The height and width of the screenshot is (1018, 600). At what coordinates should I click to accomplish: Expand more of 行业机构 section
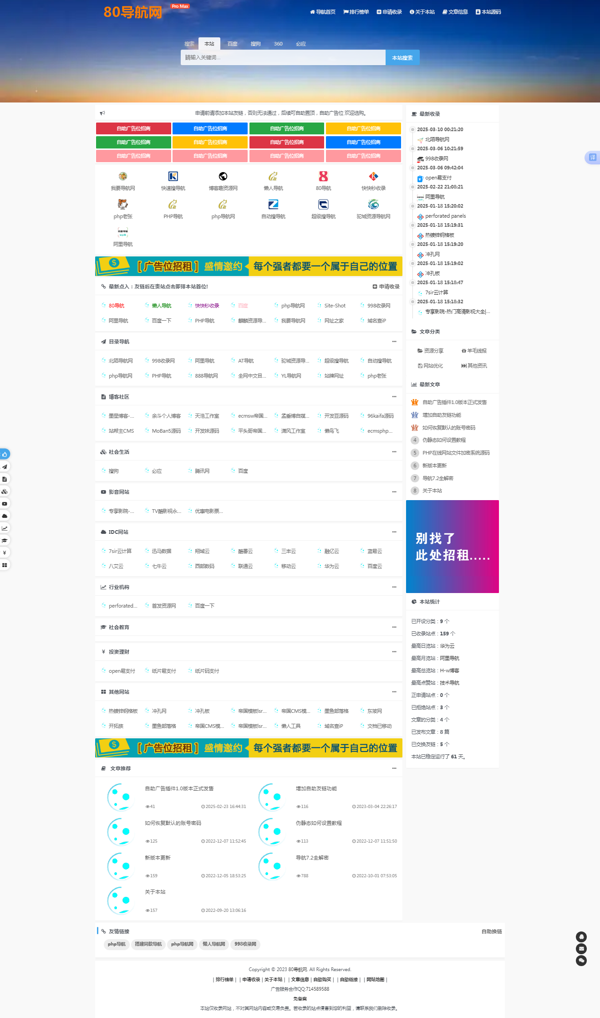pyautogui.click(x=394, y=587)
